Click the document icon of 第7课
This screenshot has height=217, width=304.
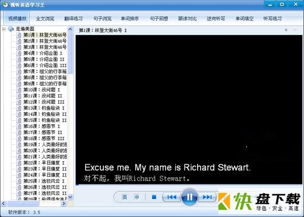(19, 71)
